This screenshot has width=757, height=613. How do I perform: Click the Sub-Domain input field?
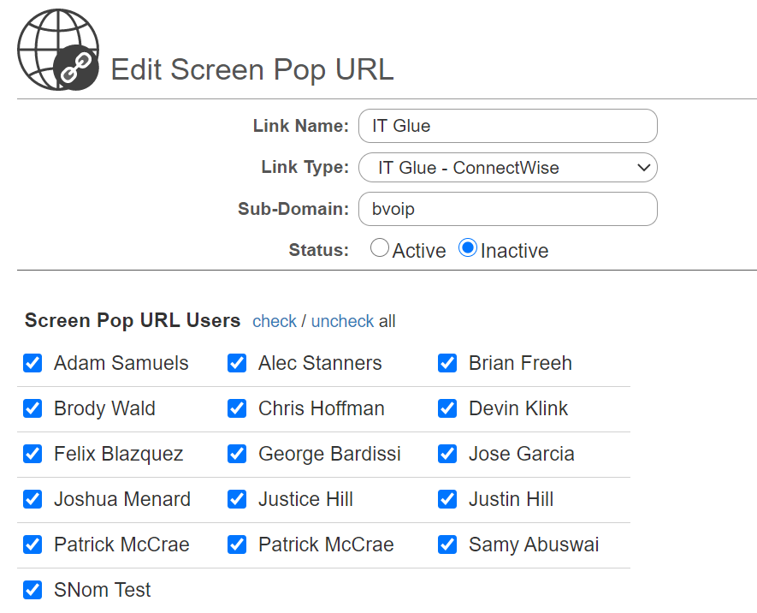pos(507,209)
